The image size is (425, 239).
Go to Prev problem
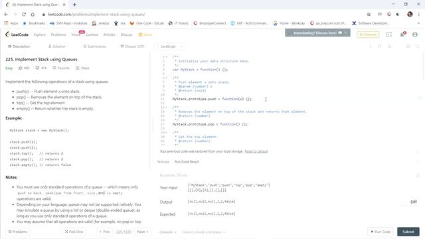pos(105,232)
